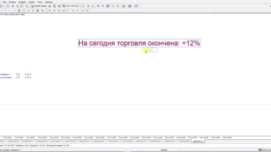Click the 'Свободная маржа: 131.46' text
271x152 pixels.
point(58,146)
